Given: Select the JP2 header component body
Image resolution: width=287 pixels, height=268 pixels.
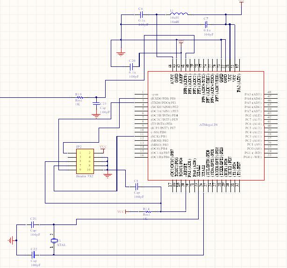Looking at the screenshot, I should pyautogui.click(x=85, y=161).
